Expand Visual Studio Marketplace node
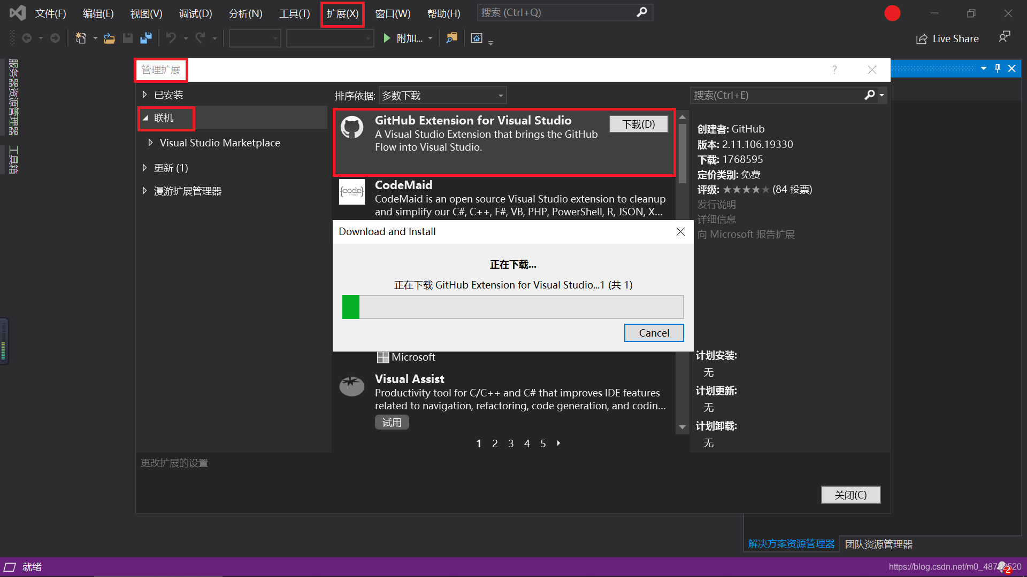Screen dimensions: 1027x577 tap(150, 143)
